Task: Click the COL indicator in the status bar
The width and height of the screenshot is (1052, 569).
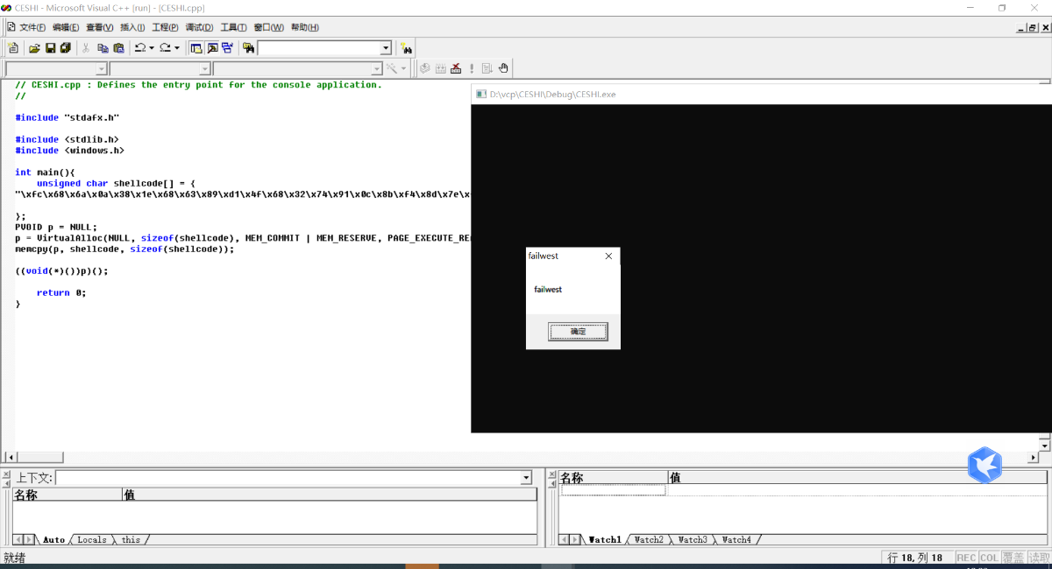Action: (990, 558)
